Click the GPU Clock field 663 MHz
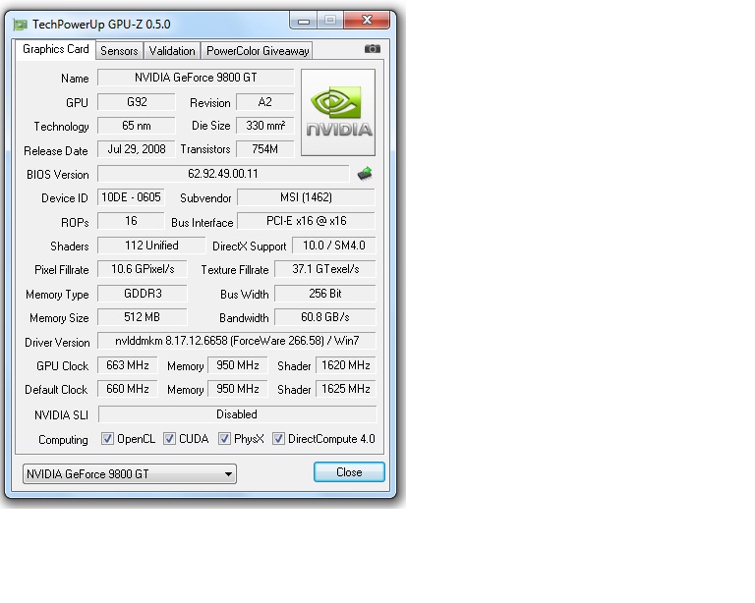Viewport: 755px width, 603px height. click(128, 365)
